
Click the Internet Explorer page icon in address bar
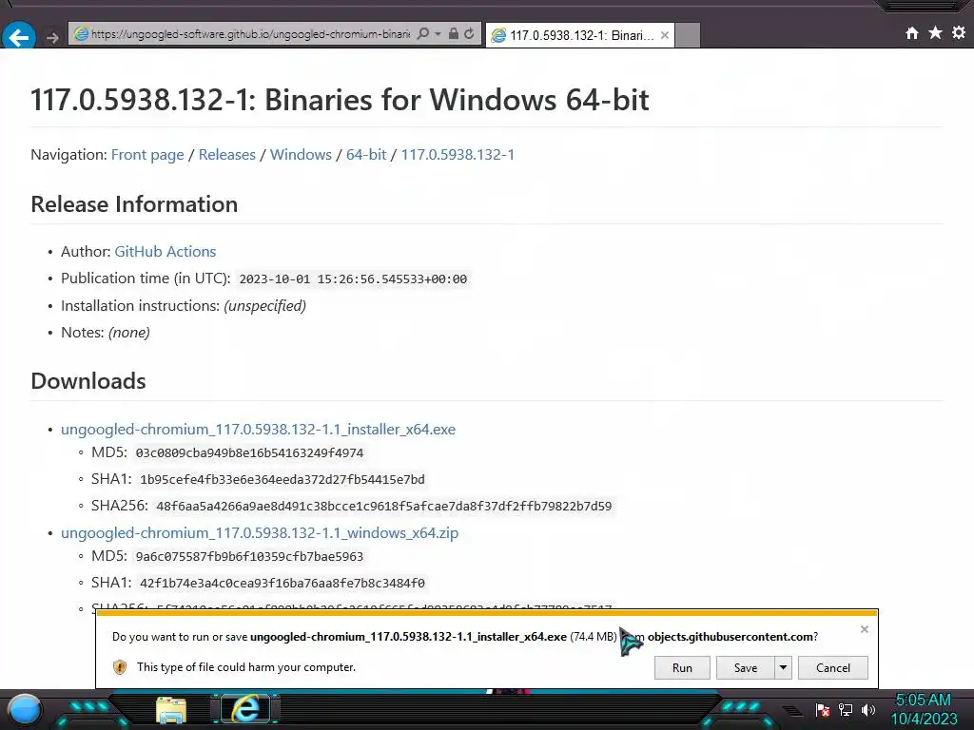(82, 34)
